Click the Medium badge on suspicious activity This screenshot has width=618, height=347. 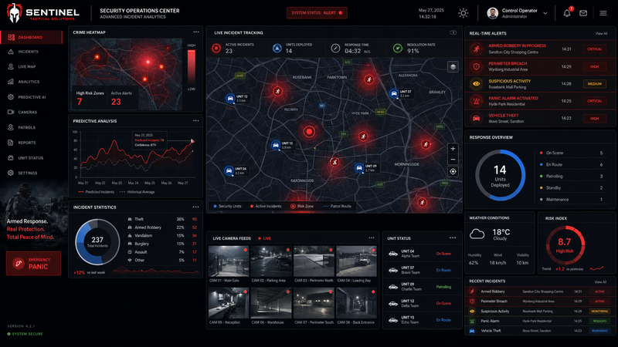point(594,84)
